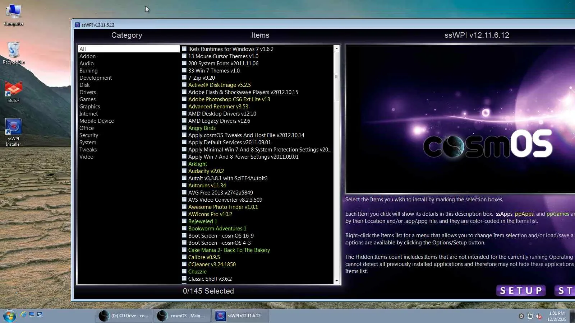Tick the Audacity v2.0.2 checkbox

(x=184, y=171)
